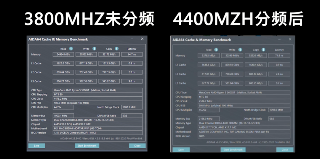
Task: Close right AIDA64 window via title bar X
Action: coord(290,39)
